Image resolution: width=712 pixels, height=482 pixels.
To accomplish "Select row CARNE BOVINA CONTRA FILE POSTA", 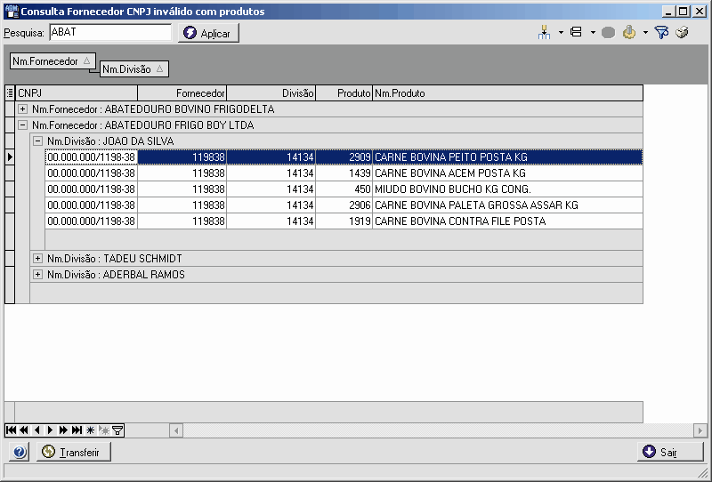I will pyautogui.click(x=344, y=221).
